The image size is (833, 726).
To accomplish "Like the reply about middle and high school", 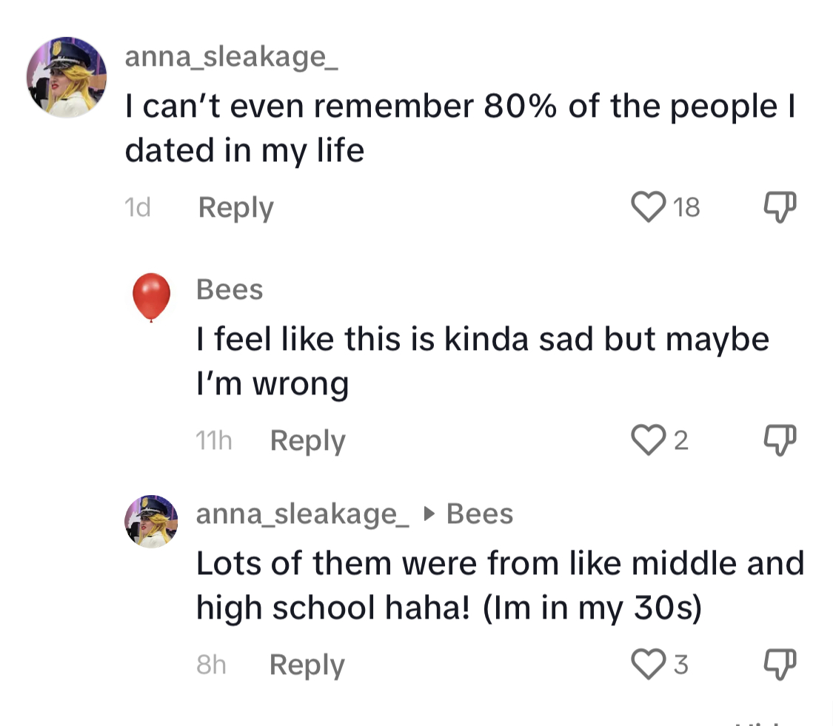I will [648, 664].
